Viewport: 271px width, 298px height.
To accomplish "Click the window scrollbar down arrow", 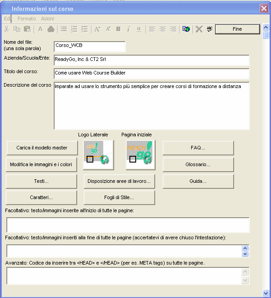I will tap(266, 293).
